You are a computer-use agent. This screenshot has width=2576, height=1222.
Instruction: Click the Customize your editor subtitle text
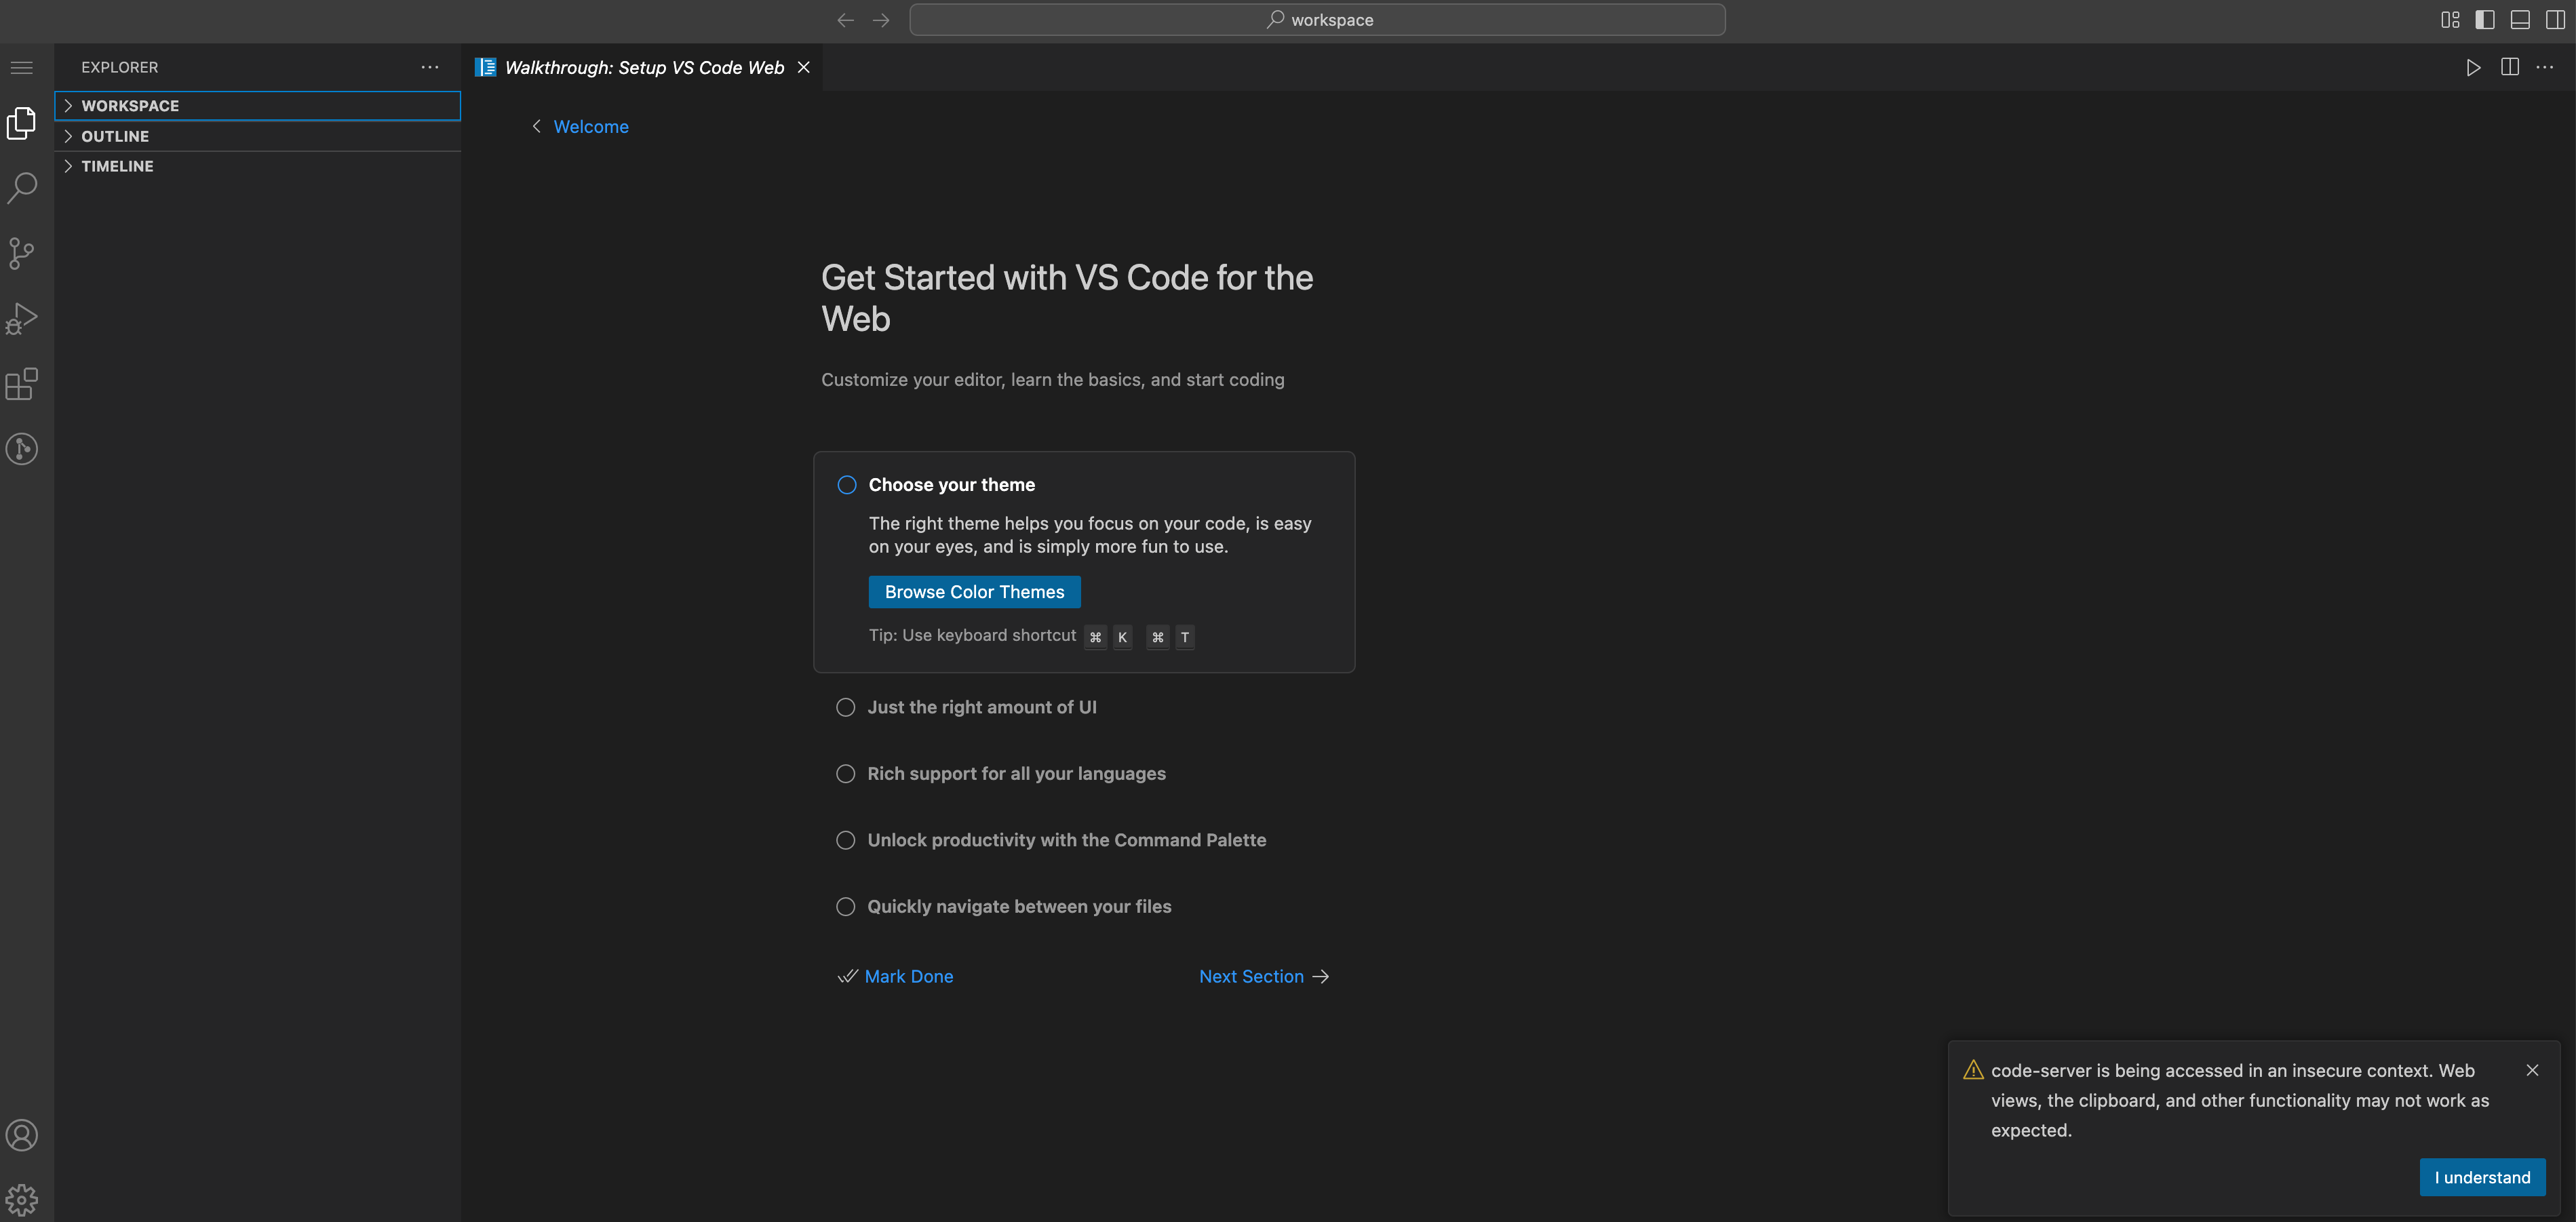[x=1053, y=380]
